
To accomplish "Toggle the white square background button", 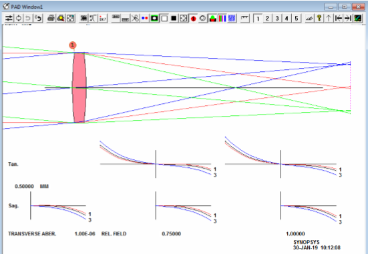I will tap(164, 18).
